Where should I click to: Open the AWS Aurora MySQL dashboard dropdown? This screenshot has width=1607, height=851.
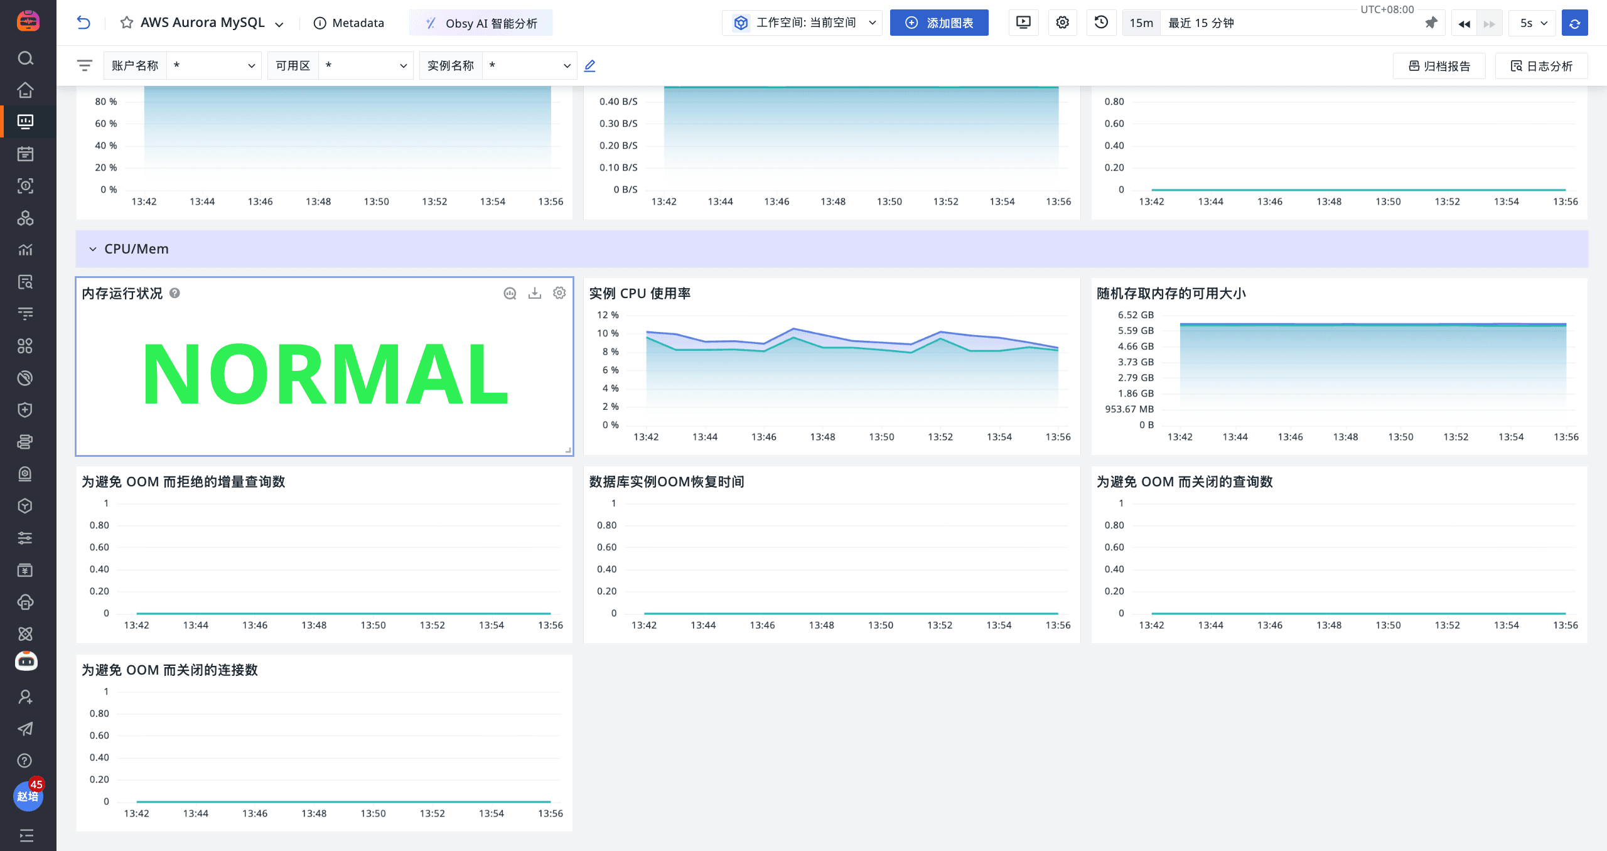pos(279,24)
